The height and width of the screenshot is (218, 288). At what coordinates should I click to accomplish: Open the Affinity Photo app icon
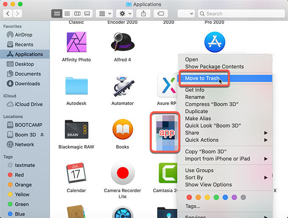pyautogui.click(x=76, y=42)
